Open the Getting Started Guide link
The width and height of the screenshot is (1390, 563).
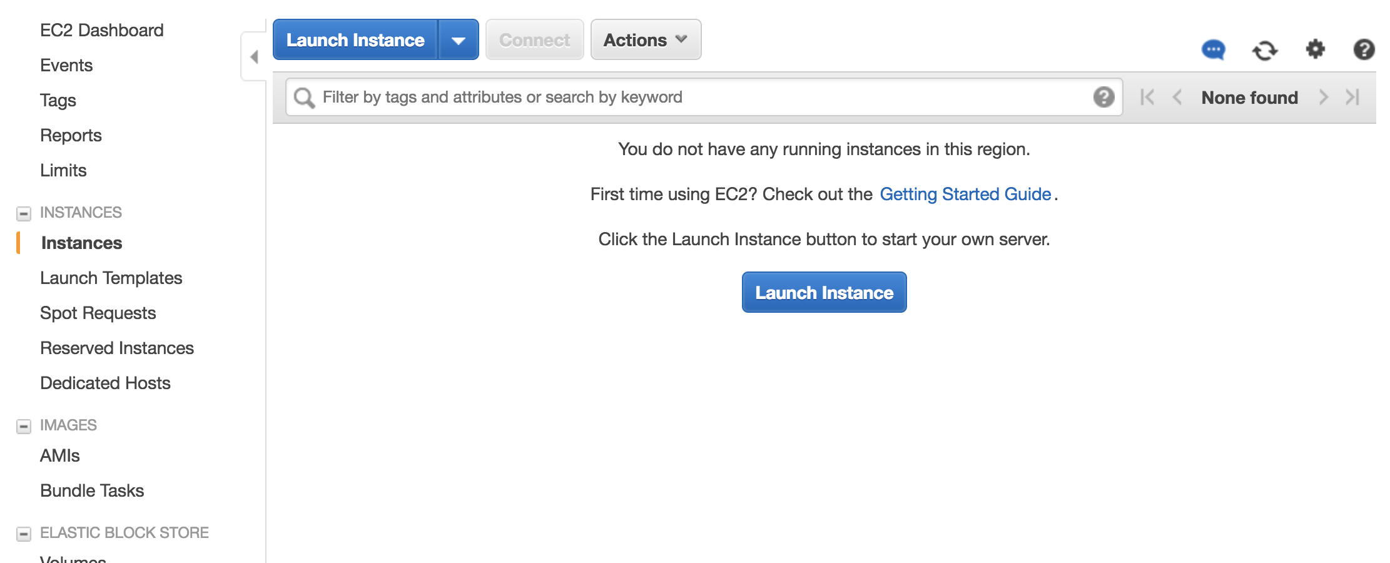coord(965,194)
